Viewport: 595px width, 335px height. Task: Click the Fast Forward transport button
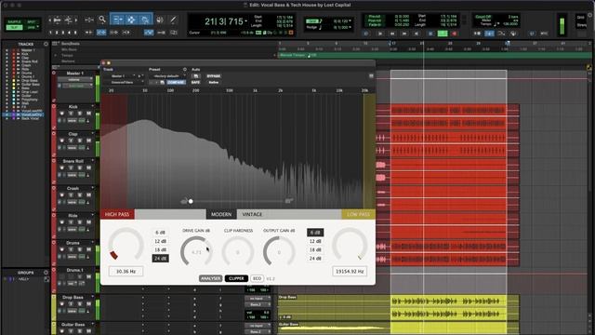click(x=405, y=33)
